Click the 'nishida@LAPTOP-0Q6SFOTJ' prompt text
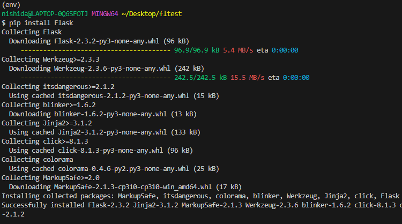The width and height of the screenshot is (402, 224). click(x=45, y=14)
